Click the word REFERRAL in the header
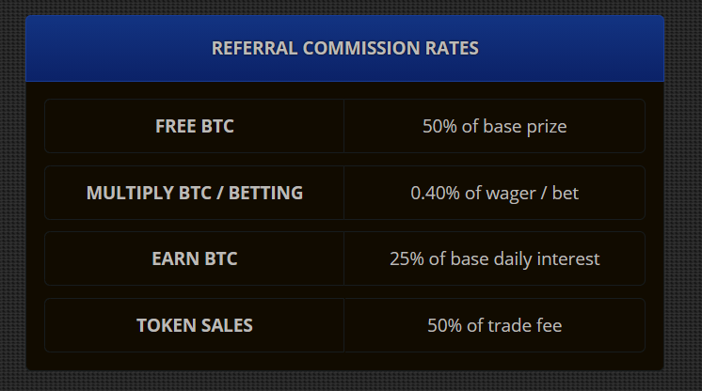 254,48
